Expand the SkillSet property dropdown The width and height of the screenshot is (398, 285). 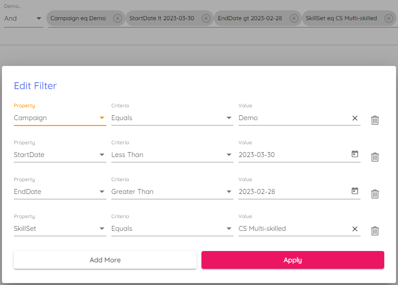(x=60, y=228)
